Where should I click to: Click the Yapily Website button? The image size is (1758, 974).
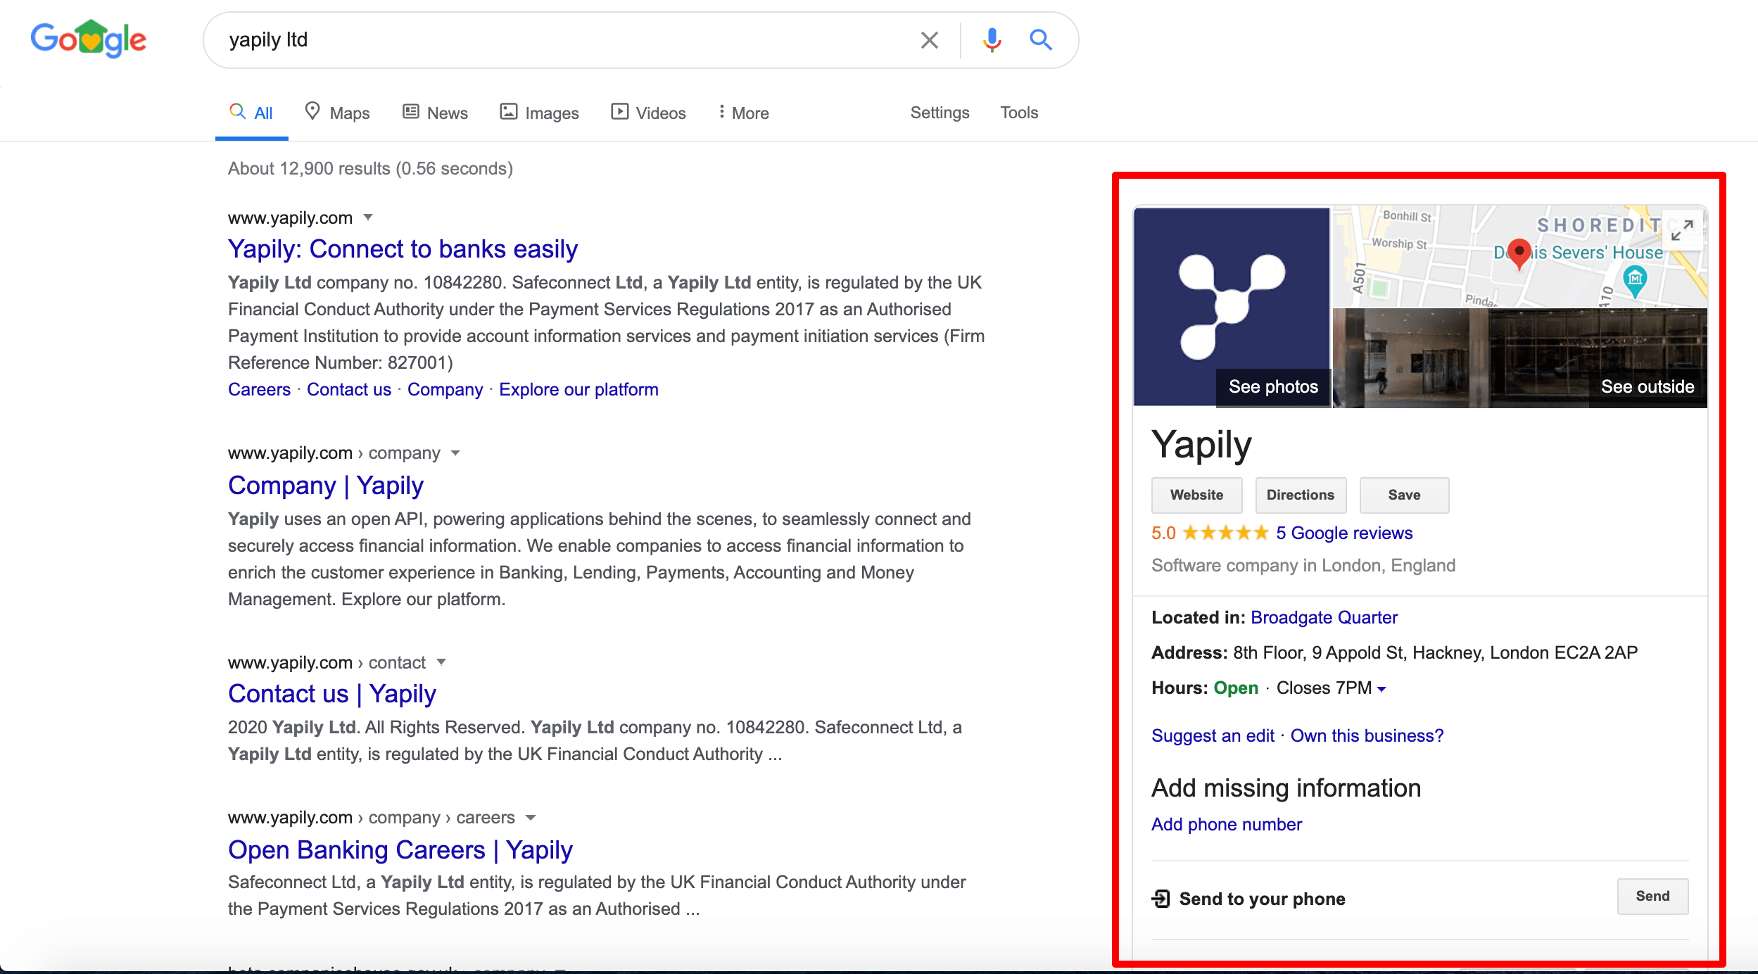click(1196, 493)
